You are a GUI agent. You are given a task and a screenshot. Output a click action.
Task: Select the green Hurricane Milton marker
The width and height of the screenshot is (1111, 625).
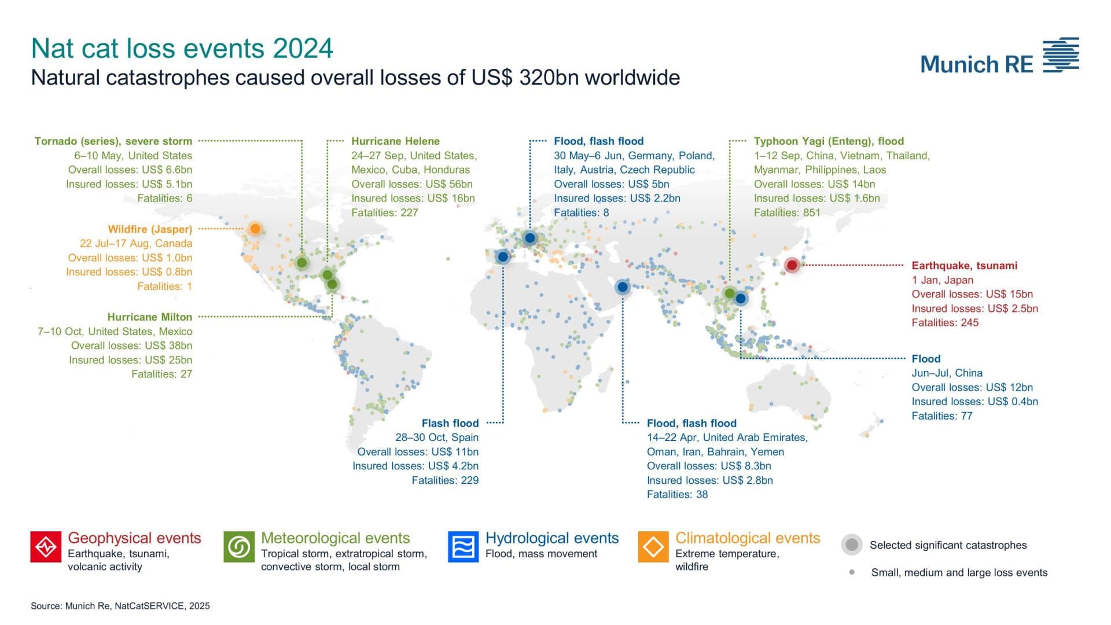(x=332, y=284)
